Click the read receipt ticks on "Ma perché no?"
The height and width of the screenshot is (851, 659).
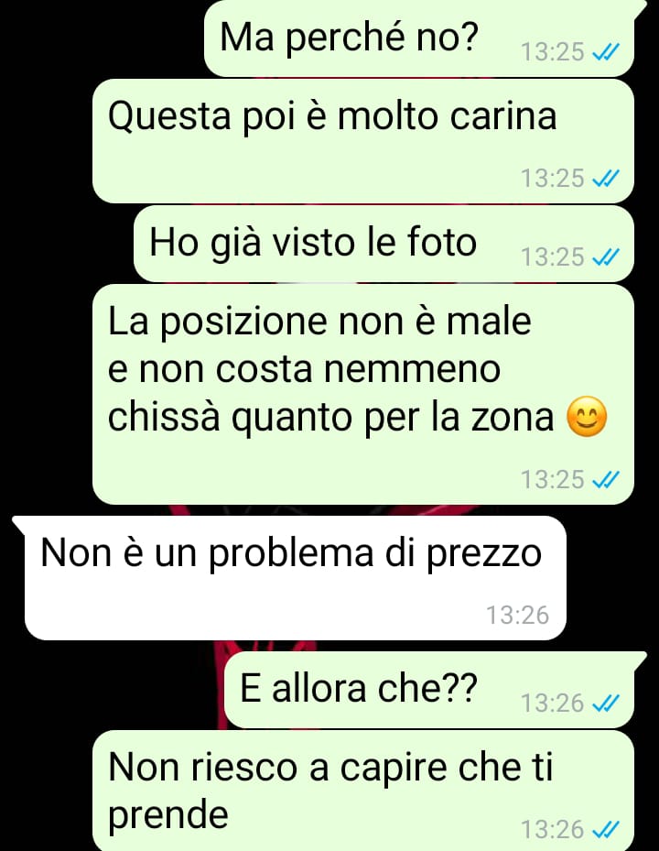605,52
